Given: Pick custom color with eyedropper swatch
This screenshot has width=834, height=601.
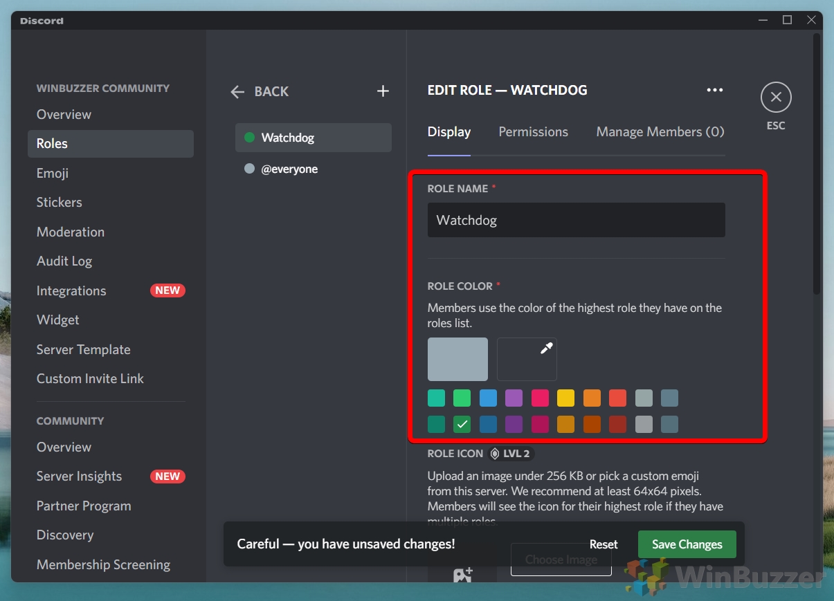Looking at the screenshot, I should [x=527, y=359].
